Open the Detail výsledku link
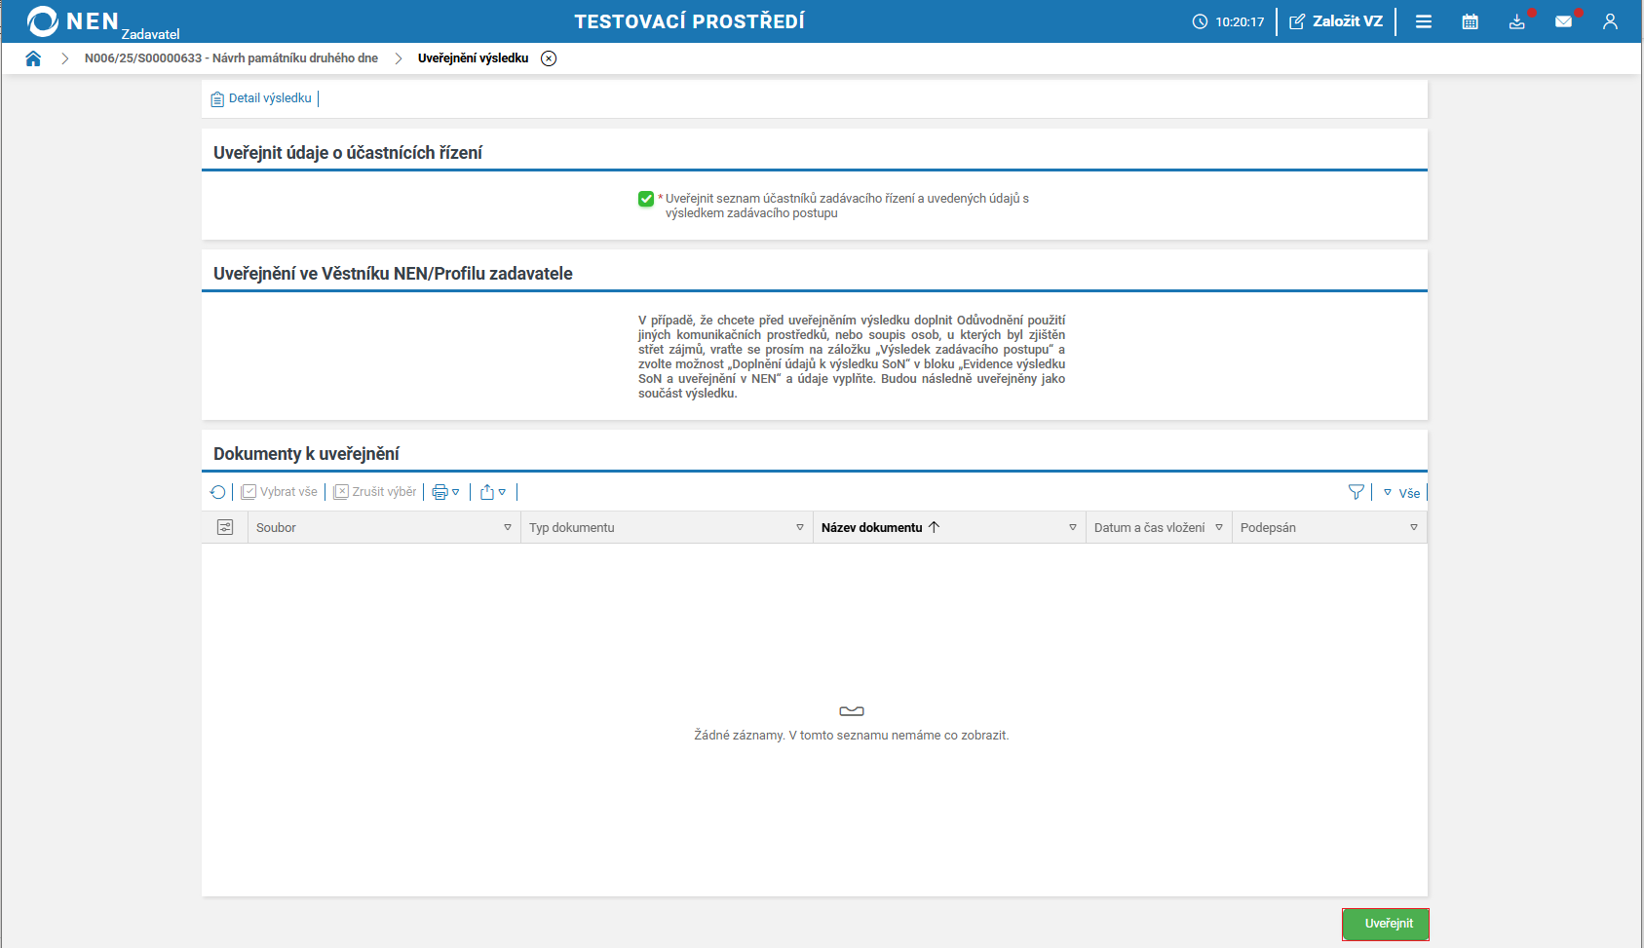The width and height of the screenshot is (1644, 948). click(x=261, y=98)
